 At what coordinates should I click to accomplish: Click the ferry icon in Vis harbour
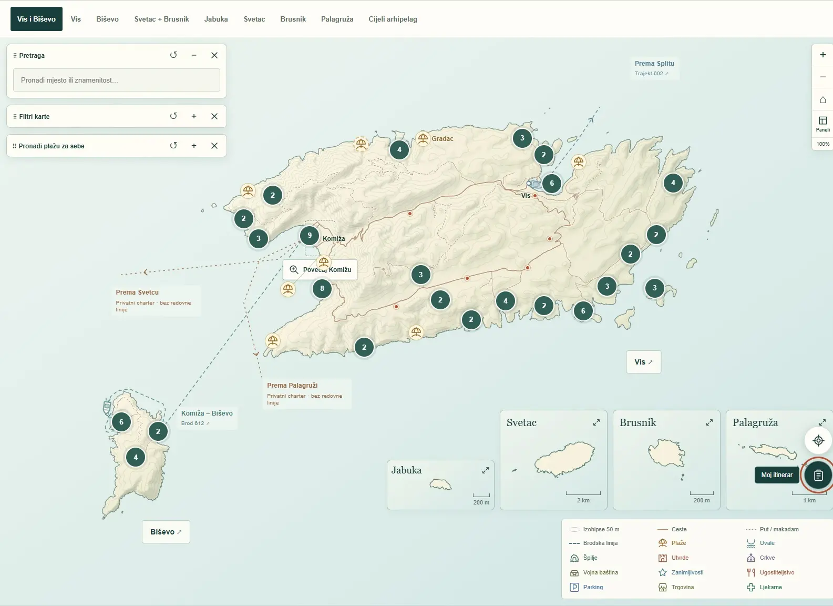536,184
